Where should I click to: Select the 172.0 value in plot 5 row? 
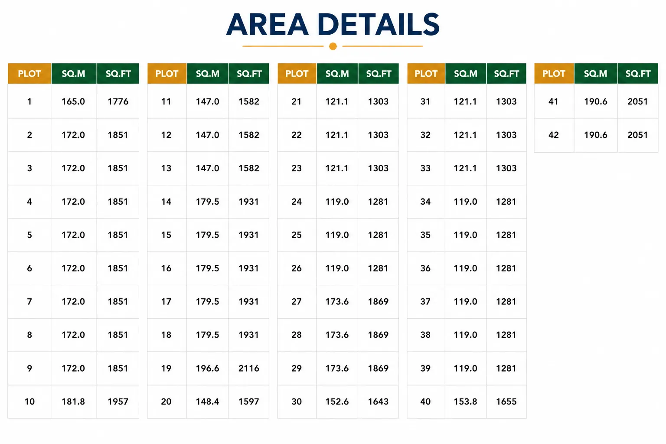73,235
